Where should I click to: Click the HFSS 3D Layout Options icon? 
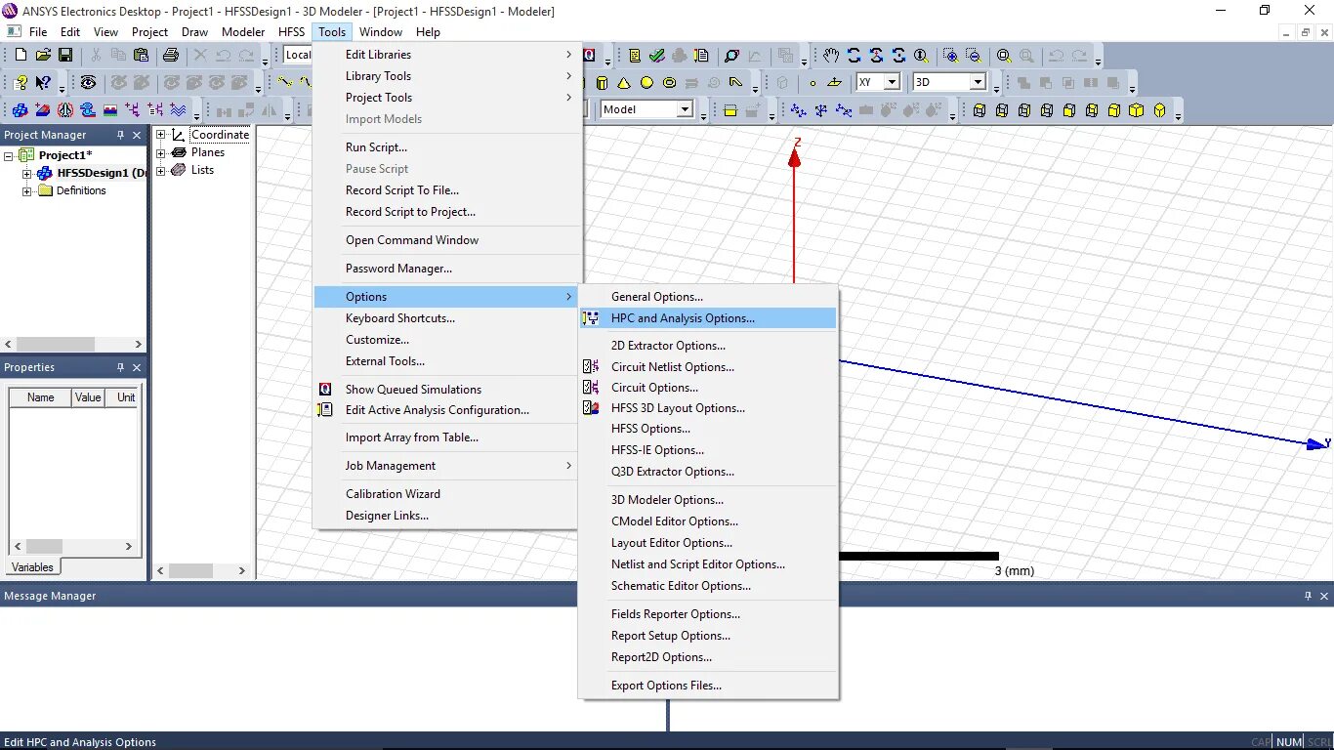(x=591, y=408)
